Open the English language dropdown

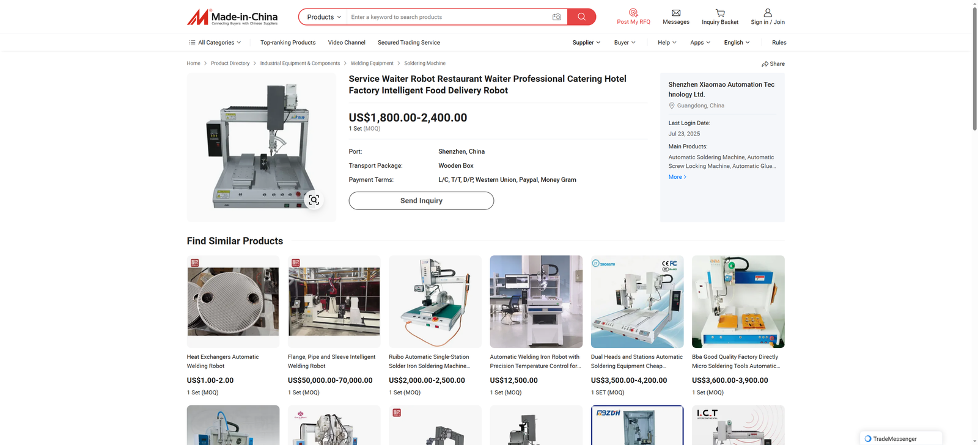(x=737, y=43)
